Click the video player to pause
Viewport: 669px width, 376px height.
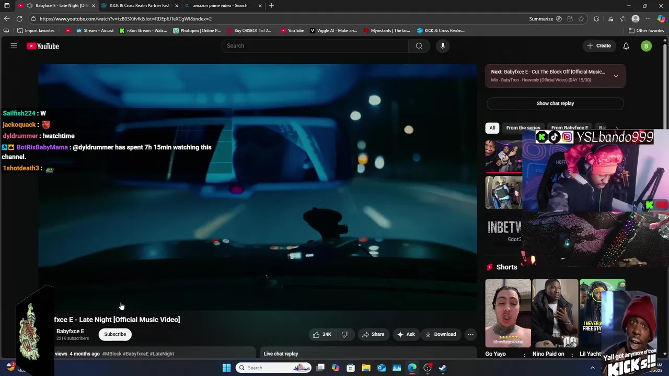click(x=258, y=188)
